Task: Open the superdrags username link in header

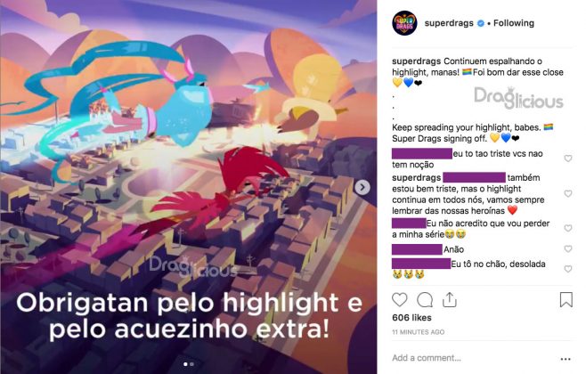Action: pyautogui.click(x=449, y=23)
